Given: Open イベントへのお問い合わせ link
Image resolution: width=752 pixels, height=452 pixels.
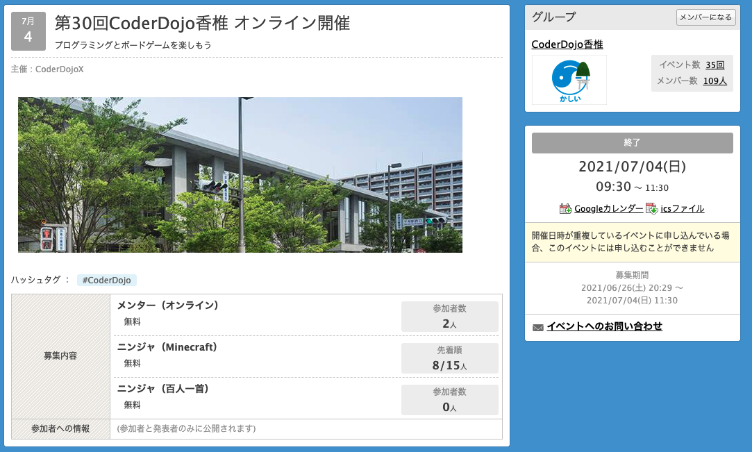Looking at the screenshot, I should tap(604, 326).
